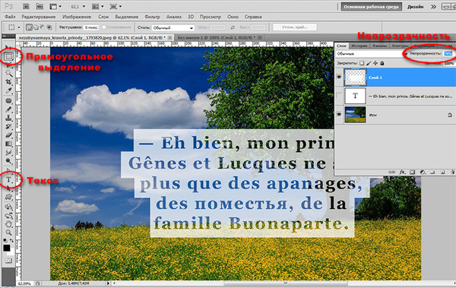
Task: Open the Стиль style dropdown
Action: [173, 28]
